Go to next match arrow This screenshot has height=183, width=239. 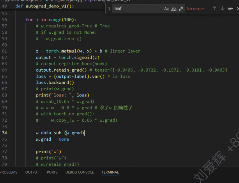(x=222, y=8)
